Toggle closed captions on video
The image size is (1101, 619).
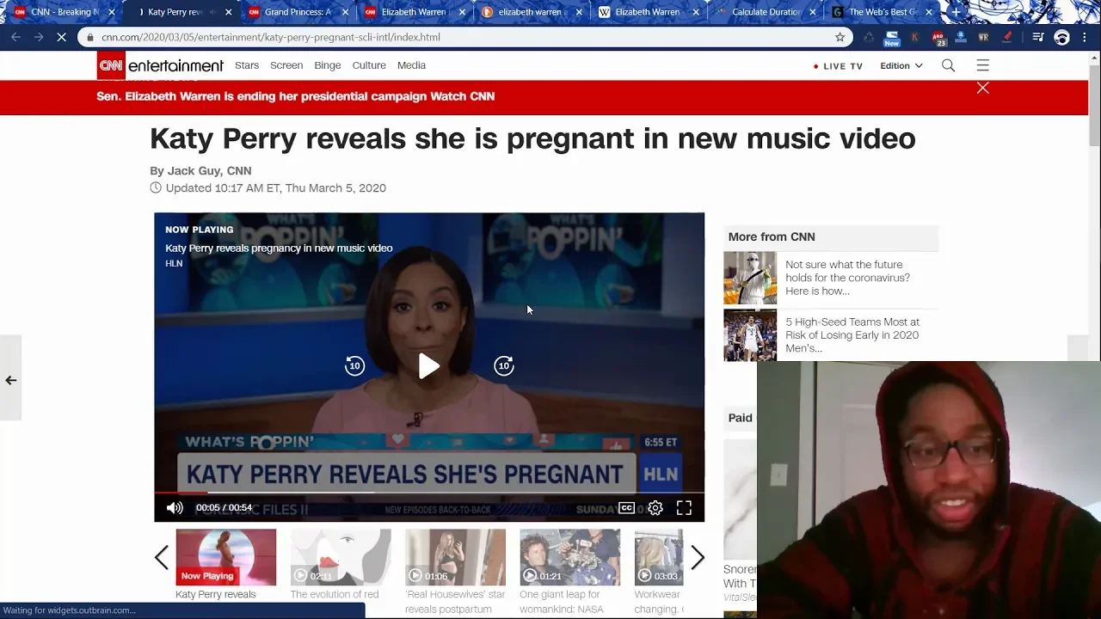pos(626,507)
